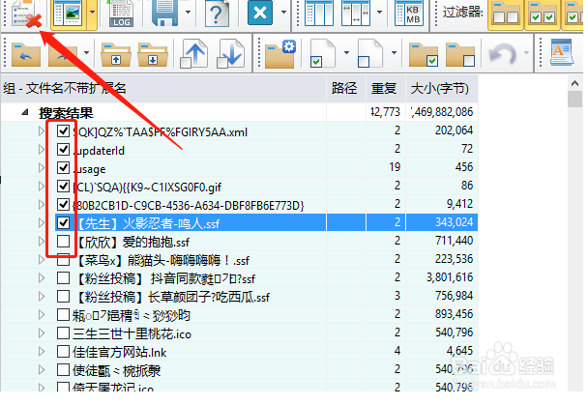Click the vertical scrollbar thumb
Screen dimensions: 588x405
pyautogui.click(x=574, y=99)
